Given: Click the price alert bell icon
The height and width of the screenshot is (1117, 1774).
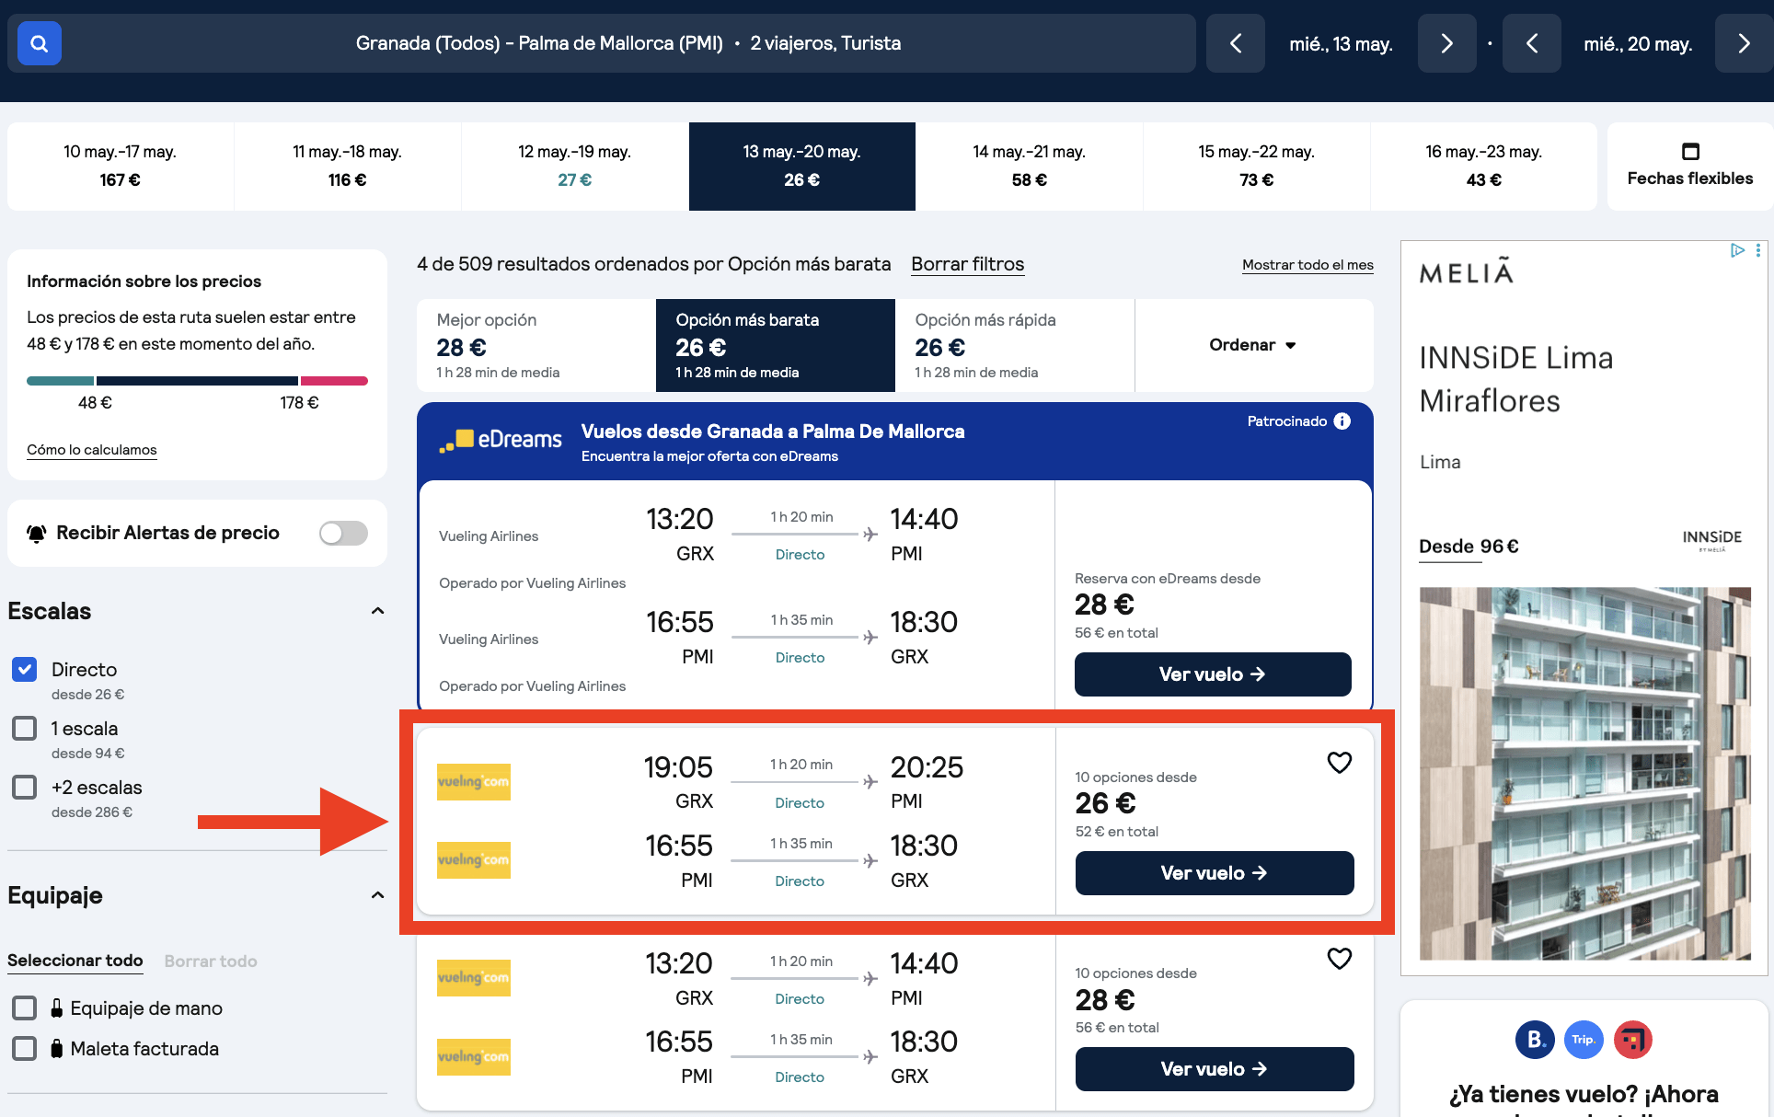Looking at the screenshot, I should pos(37,534).
